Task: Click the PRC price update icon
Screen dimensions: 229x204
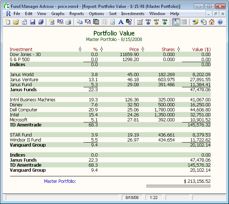Action: pos(148,22)
